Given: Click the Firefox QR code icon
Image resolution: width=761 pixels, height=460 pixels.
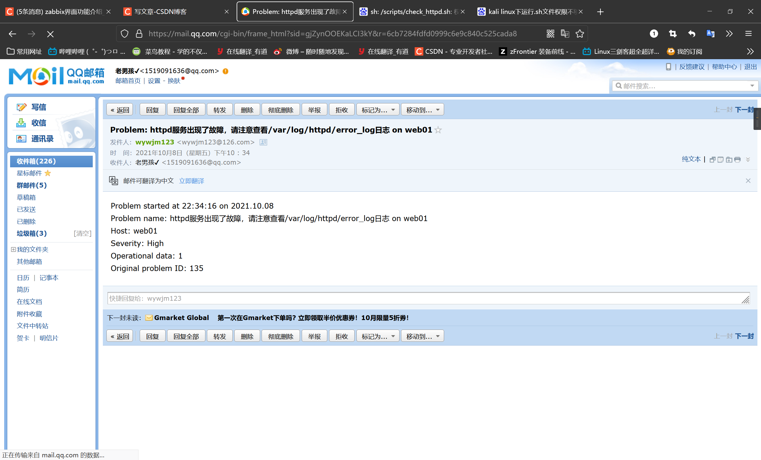Looking at the screenshot, I should (550, 34).
